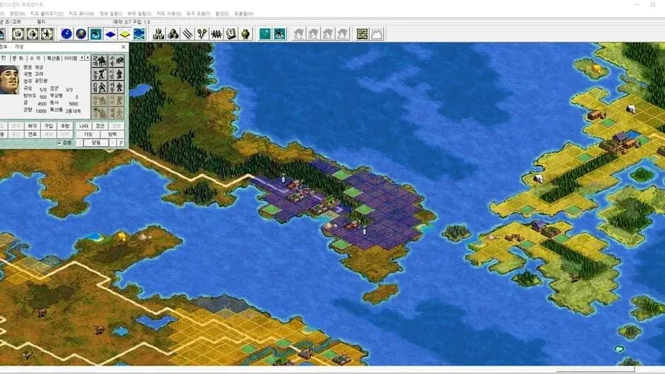Switch to the 문화 tab

click(x=18, y=58)
